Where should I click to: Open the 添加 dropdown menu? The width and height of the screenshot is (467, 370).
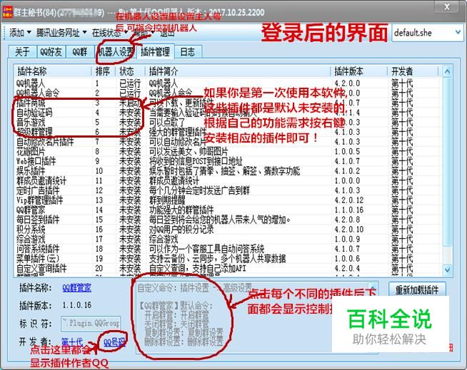point(20,33)
